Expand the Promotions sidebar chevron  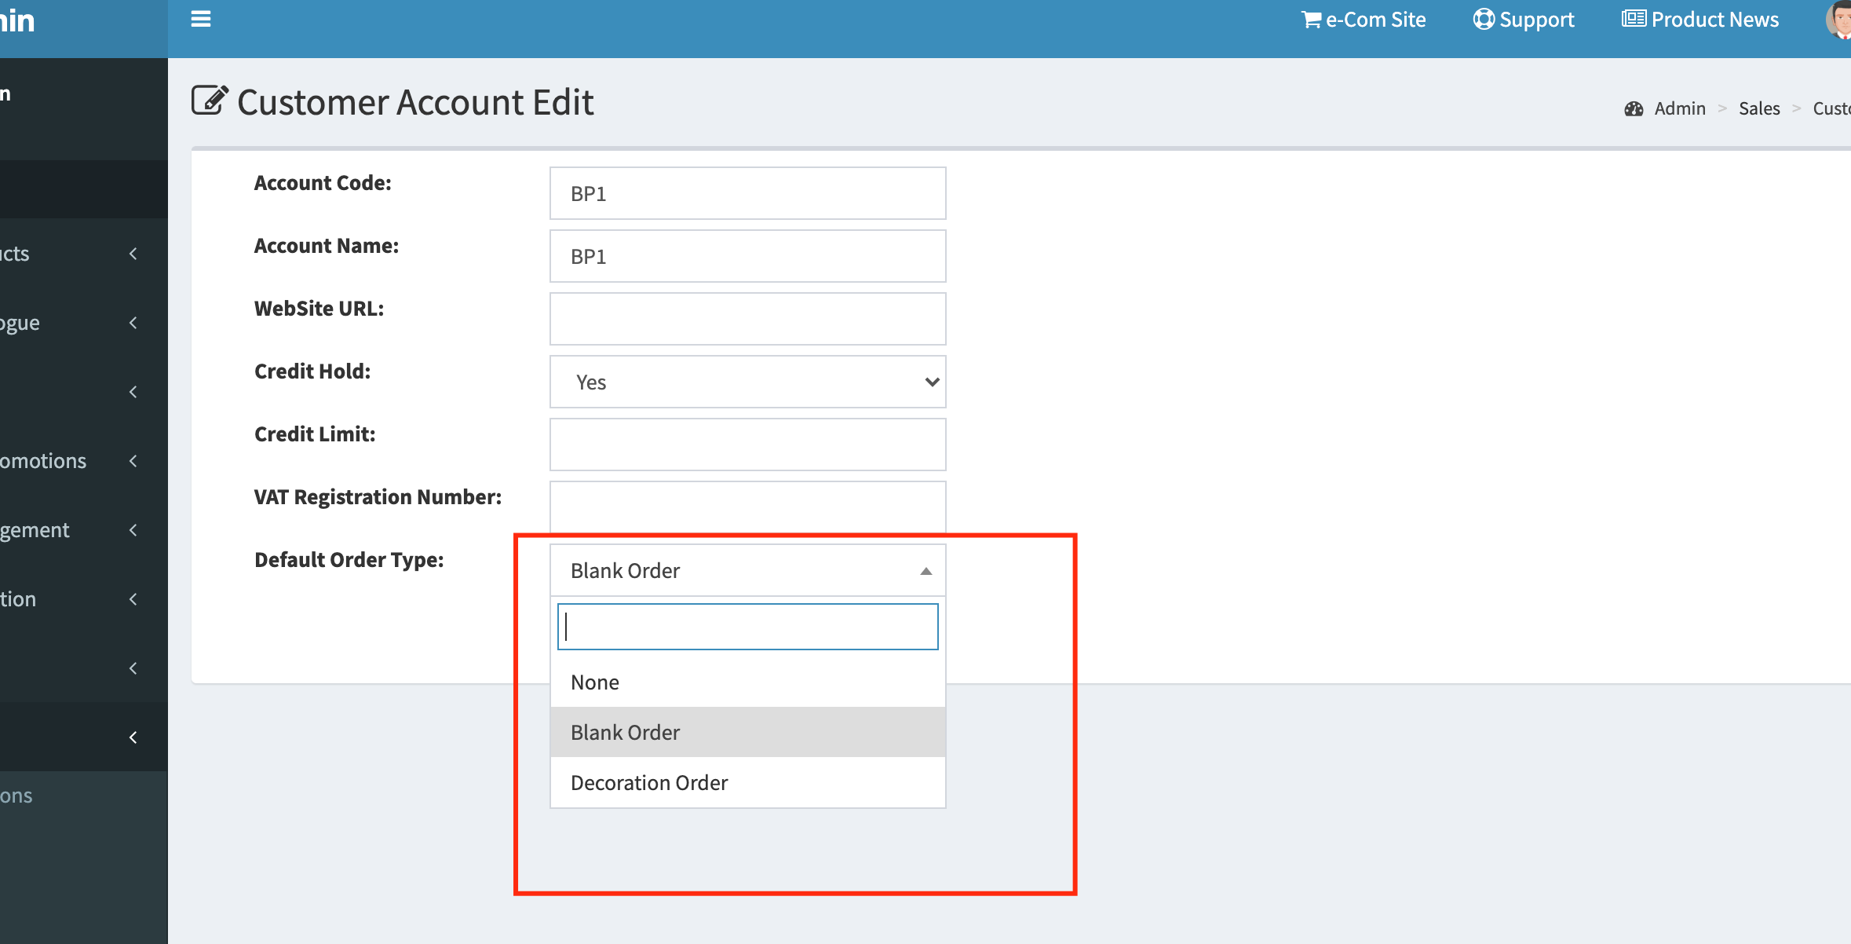pos(133,461)
